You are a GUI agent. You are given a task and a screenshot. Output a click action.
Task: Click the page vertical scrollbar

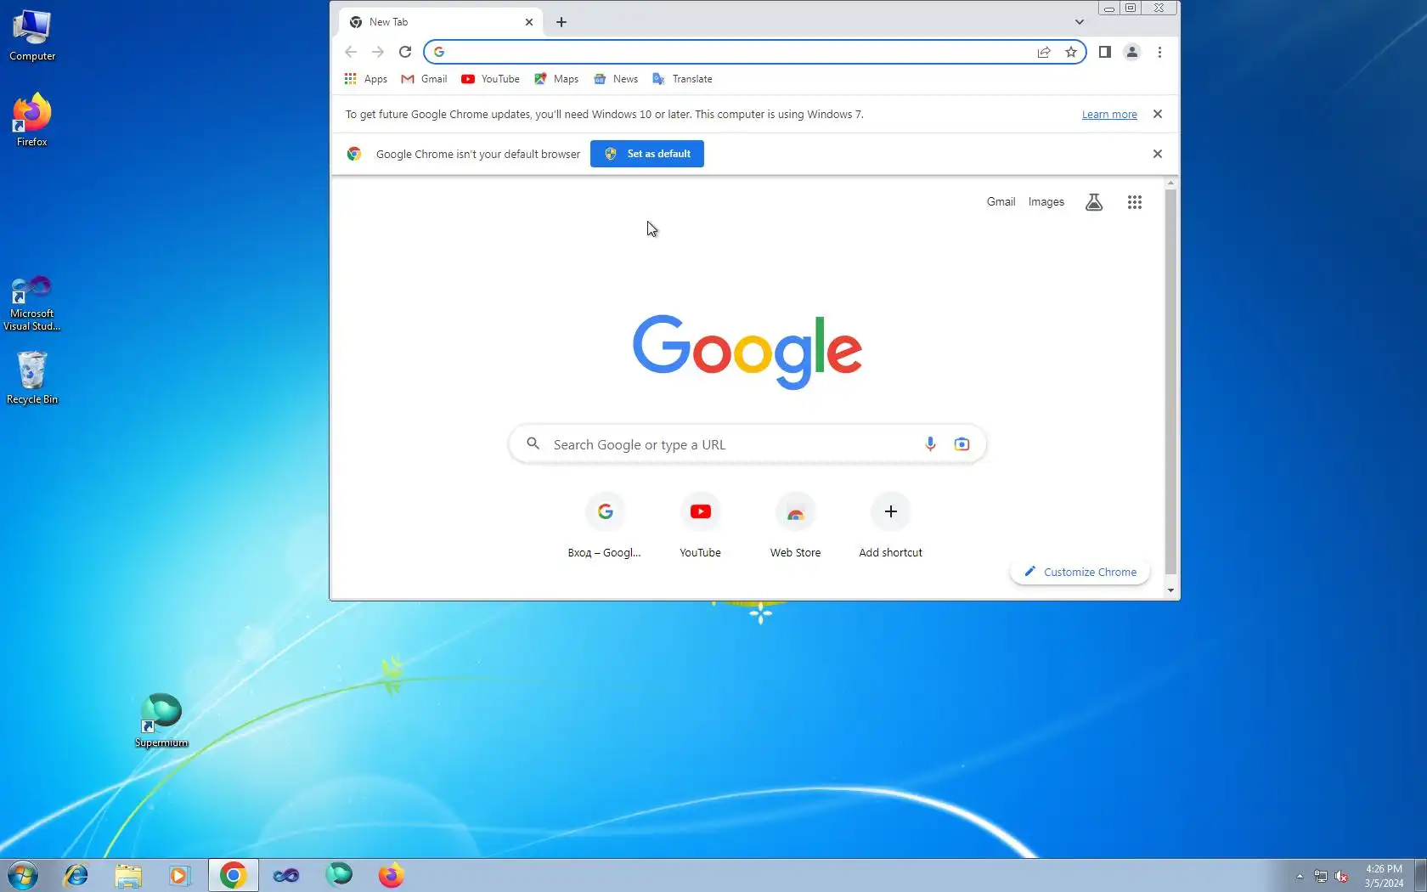[1170, 381]
